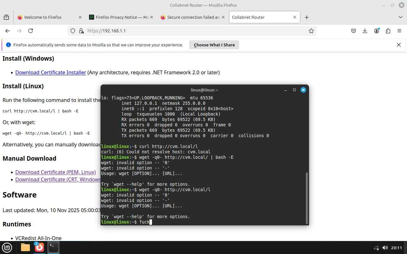407x254 pixels.
Task: Click the 'inet6 ::1 prefixlen 128' terminal line
Action: click(x=177, y=109)
